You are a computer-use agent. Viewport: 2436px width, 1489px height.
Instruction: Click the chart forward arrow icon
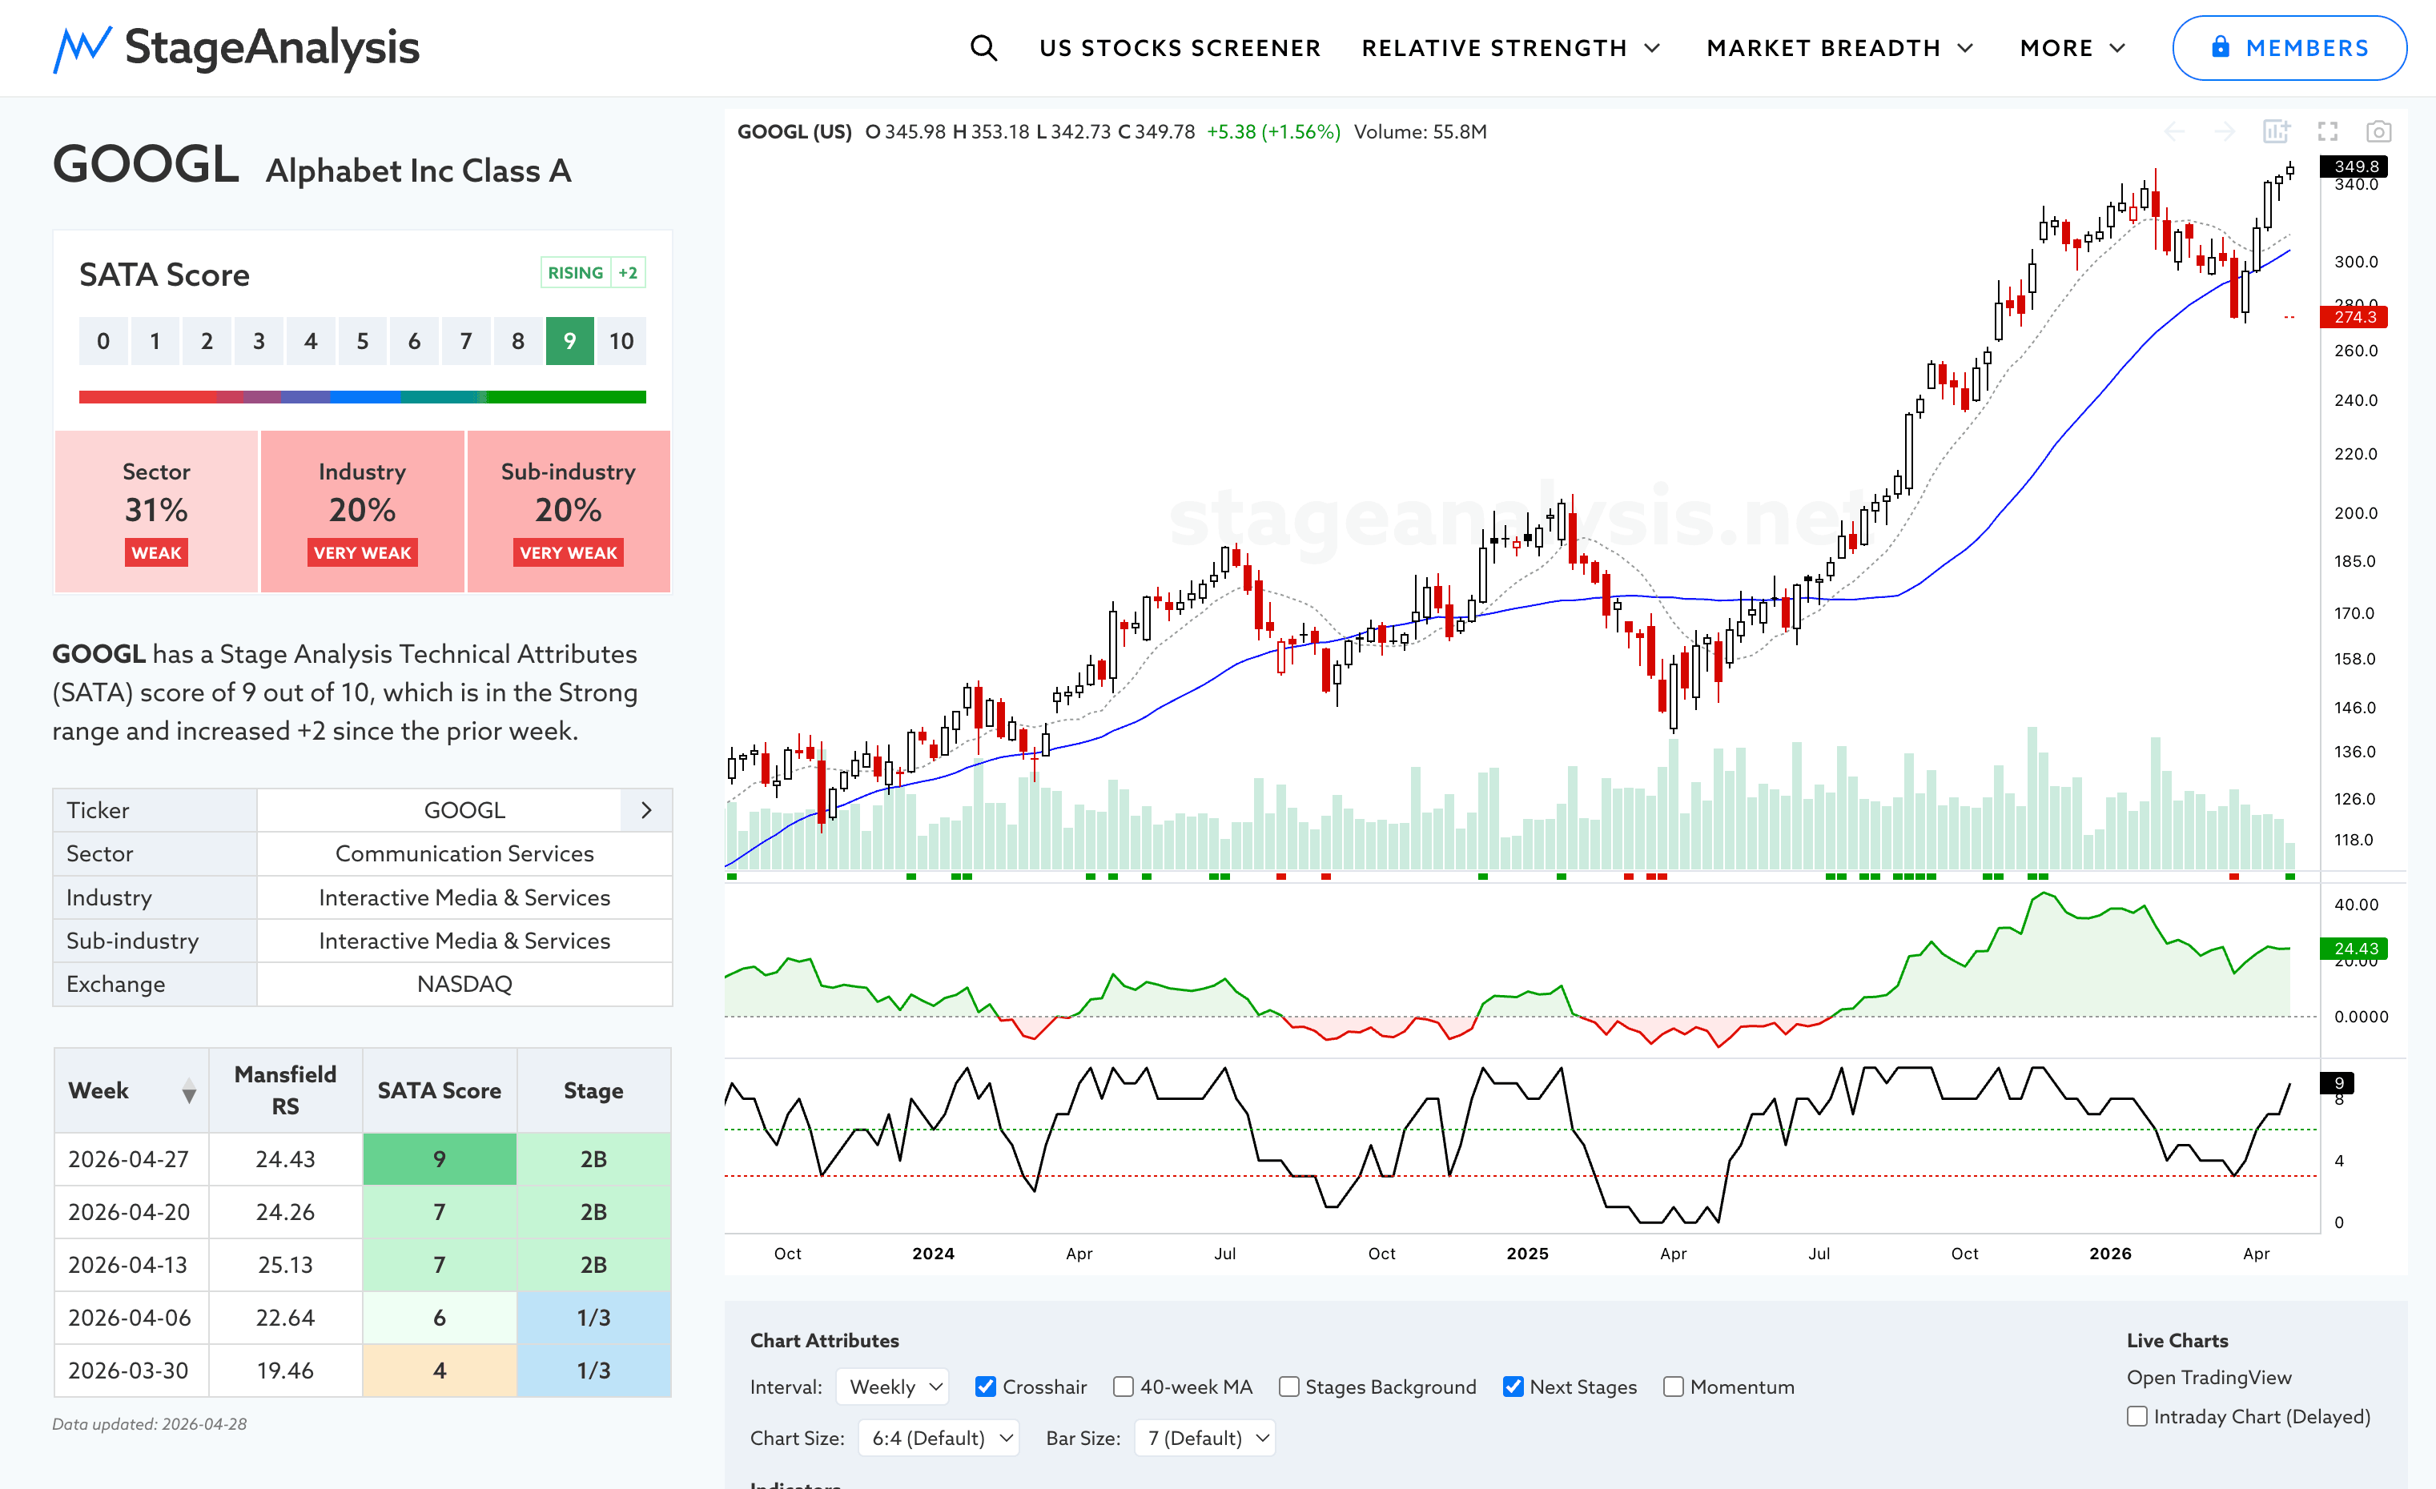[2225, 131]
